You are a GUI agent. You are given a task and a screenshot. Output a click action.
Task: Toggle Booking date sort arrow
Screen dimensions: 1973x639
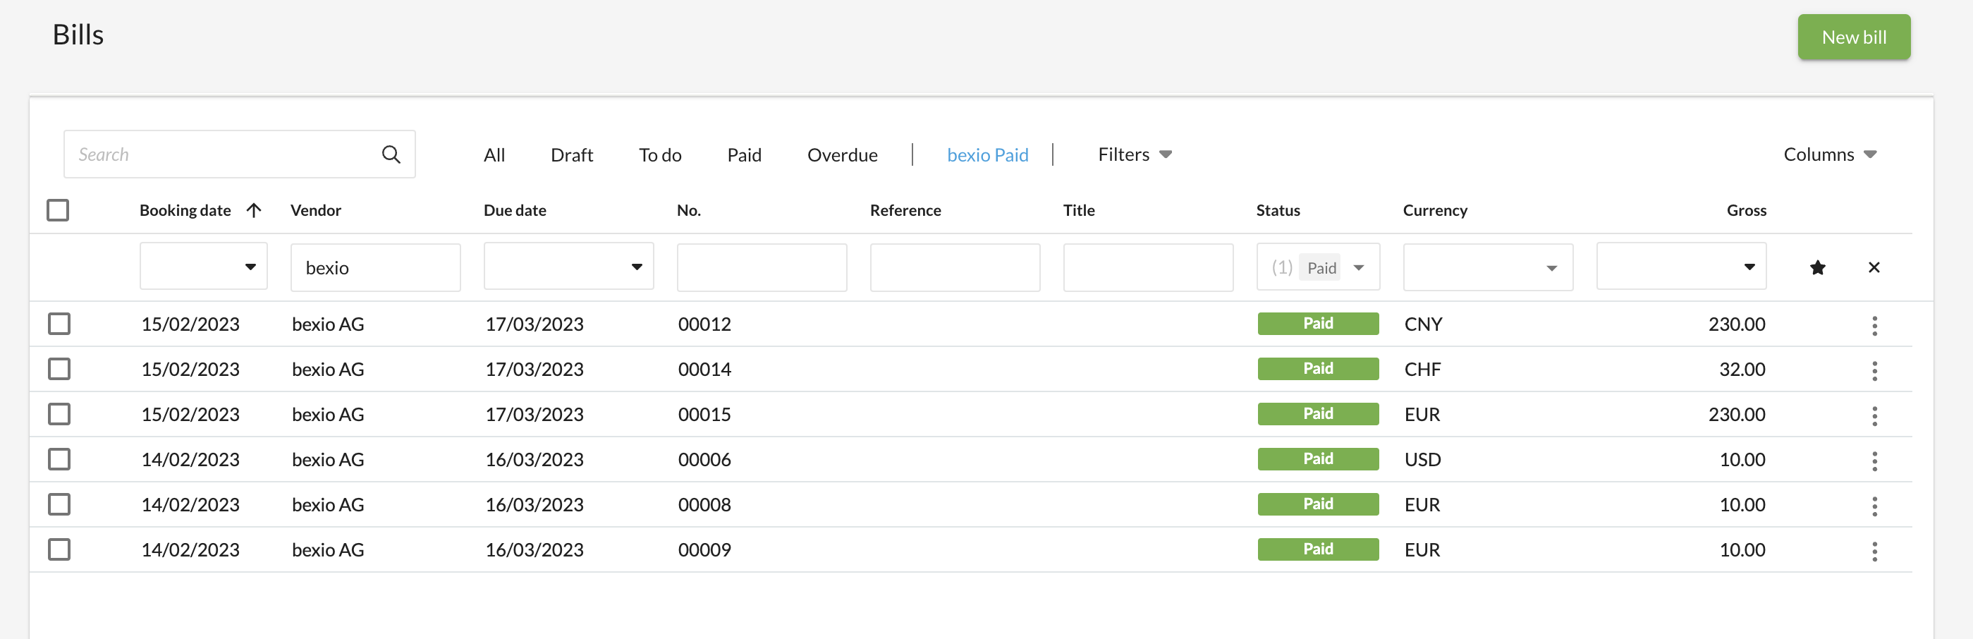click(255, 210)
